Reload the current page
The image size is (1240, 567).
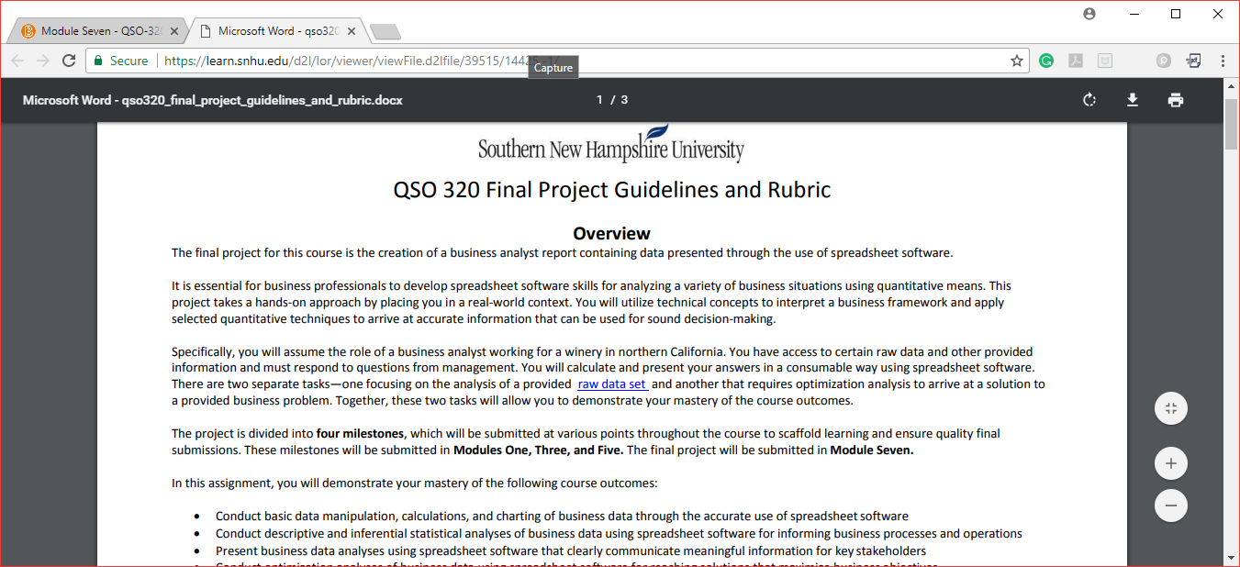[x=69, y=61]
